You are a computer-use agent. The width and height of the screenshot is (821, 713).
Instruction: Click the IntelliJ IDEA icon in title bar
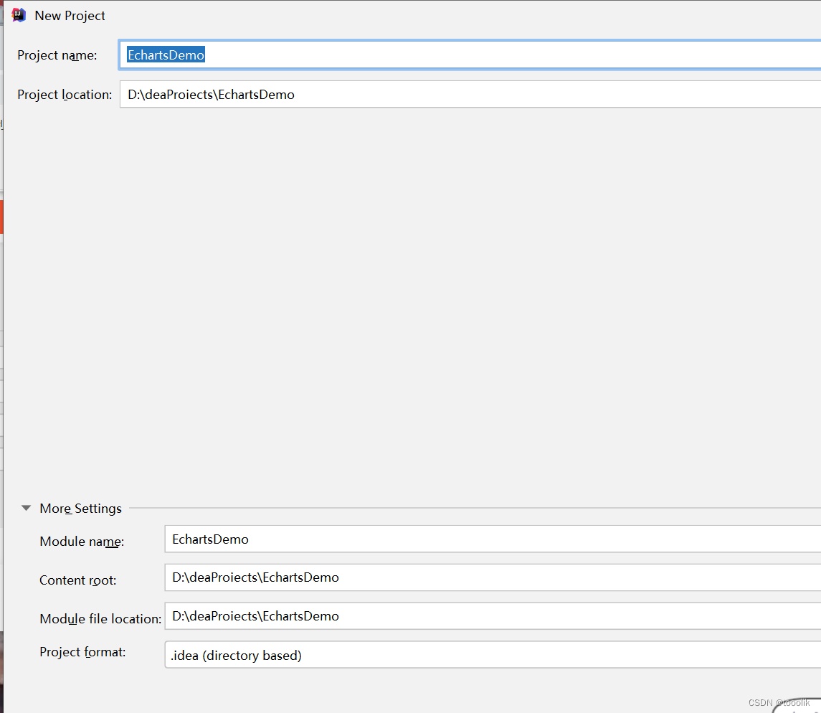coord(19,15)
